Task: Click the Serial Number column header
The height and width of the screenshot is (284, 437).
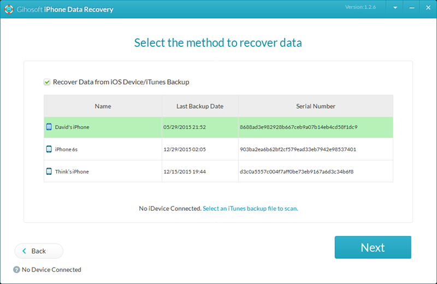Action: click(x=316, y=106)
